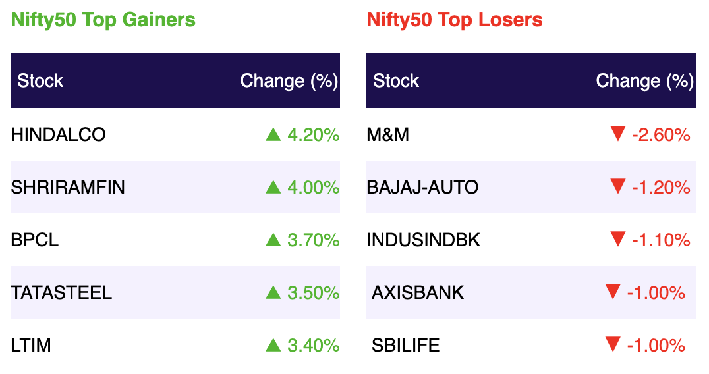This screenshot has width=709, height=374.
Task: Click the Nifty50 Top Losers heading
Action: [455, 20]
